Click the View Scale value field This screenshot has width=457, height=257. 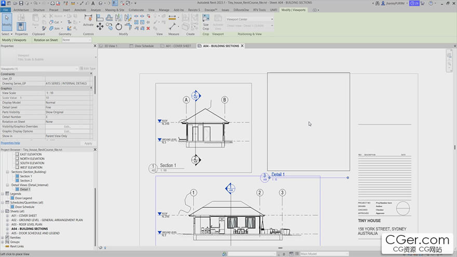67,93
